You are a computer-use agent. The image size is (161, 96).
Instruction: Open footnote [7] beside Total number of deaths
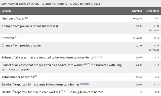click(36, 76)
